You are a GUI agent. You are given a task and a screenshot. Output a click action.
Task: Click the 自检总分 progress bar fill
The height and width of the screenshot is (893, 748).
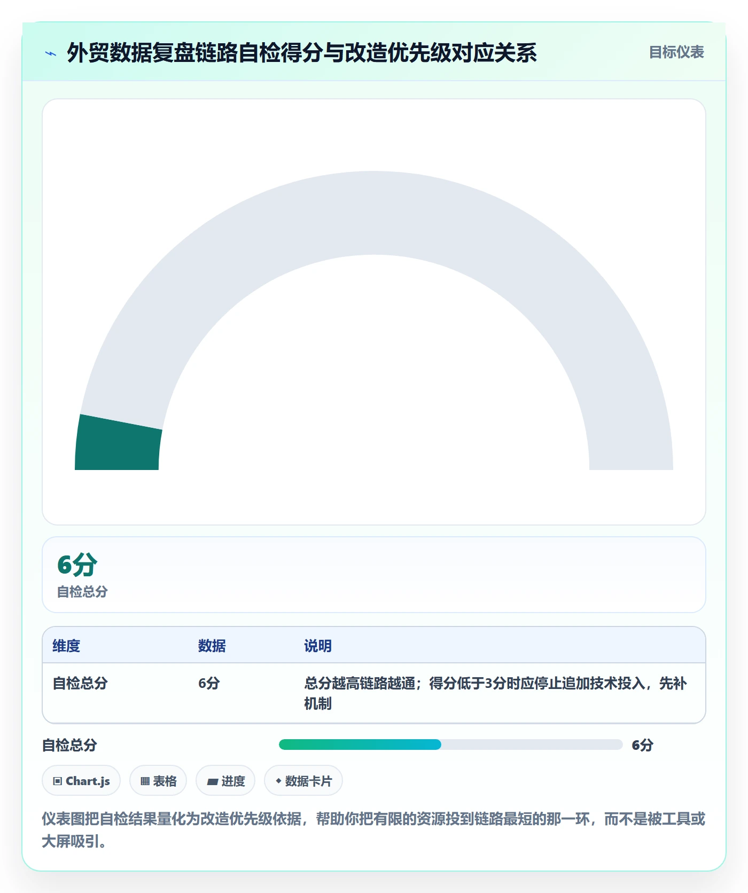360,745
